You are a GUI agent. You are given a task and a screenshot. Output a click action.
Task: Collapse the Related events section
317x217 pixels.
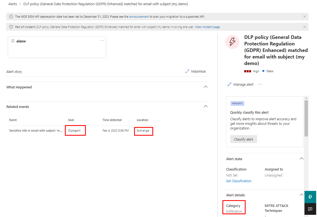(x=206, y=107)
